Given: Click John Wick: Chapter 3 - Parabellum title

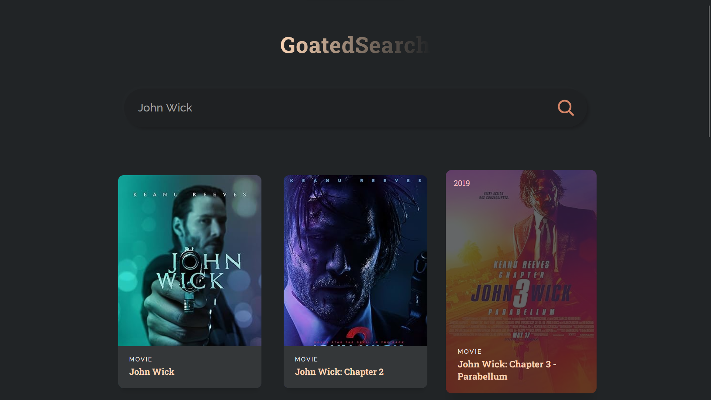Looking at the screenshot, I should point(507,370).
